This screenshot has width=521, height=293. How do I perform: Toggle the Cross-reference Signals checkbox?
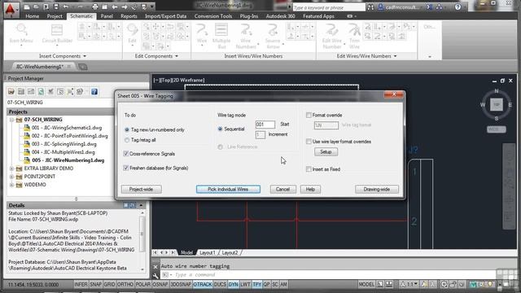click(126, 154)
